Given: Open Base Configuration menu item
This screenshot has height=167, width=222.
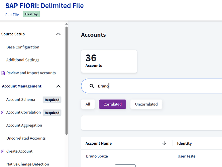Looking at the screenshot, I should [x=23, y=47].
